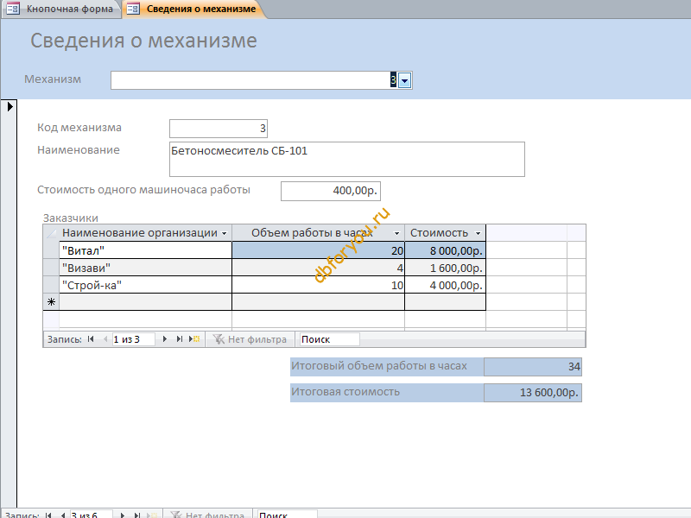691x518 pixels.
Task: Go to first record in main form navigator
Action: click(x=49, y=515)
